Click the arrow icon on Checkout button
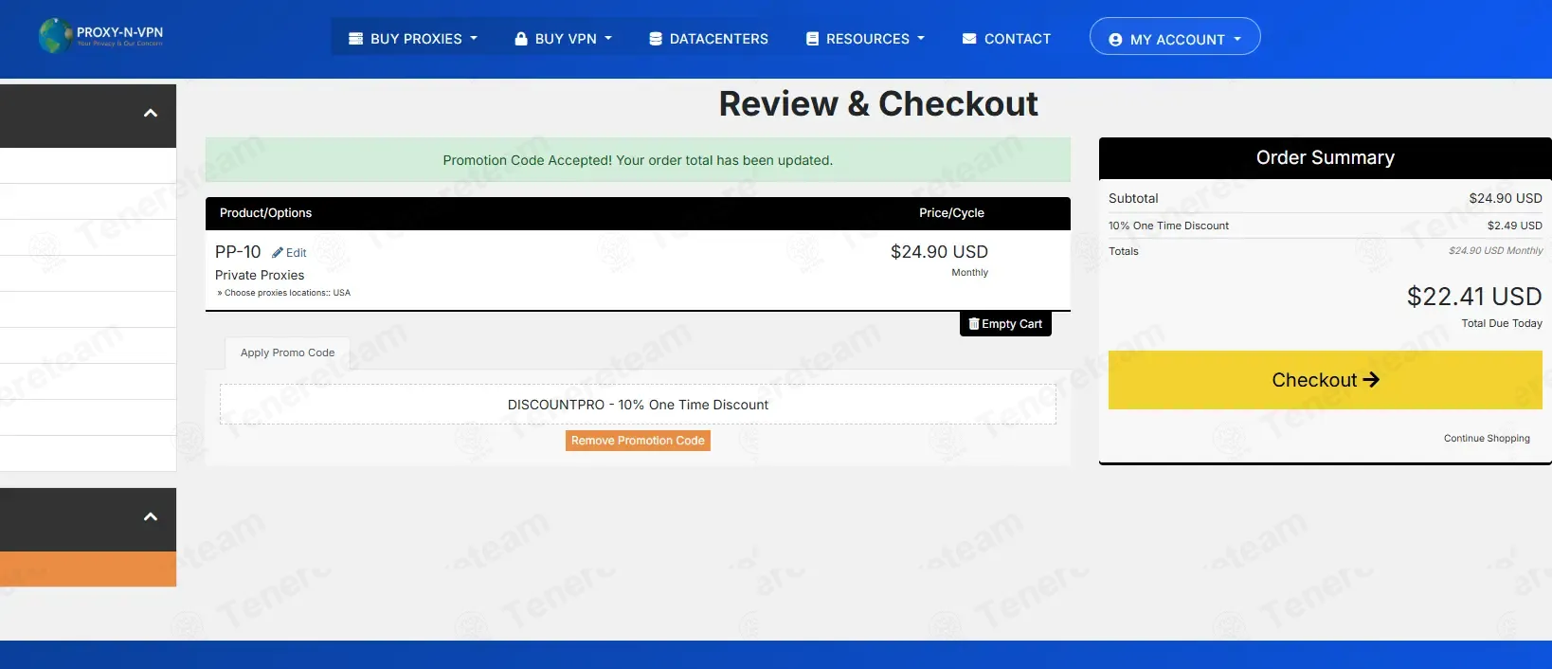Viewport: 1552px width, 669px height. (1371, 380)
